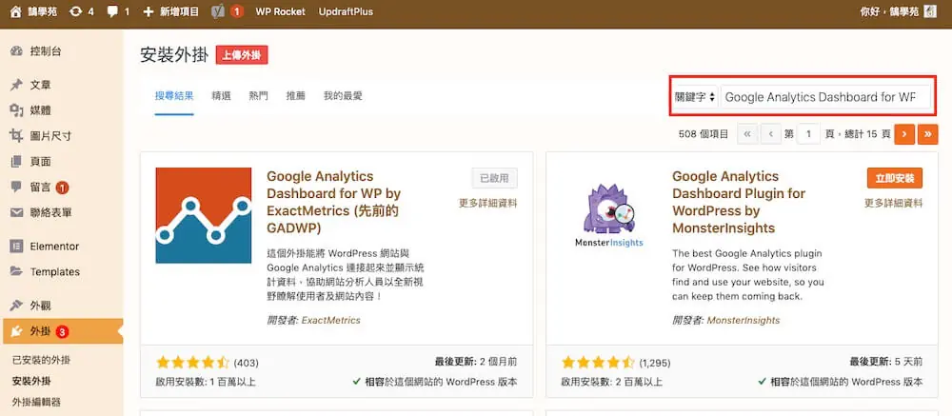Viewport: 952px width, 416px height.
Task: Click the plugin search input field
Action: pos(825,97)
